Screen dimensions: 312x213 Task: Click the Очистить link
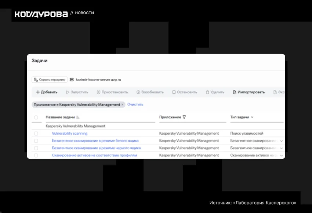tap(135, 105)
